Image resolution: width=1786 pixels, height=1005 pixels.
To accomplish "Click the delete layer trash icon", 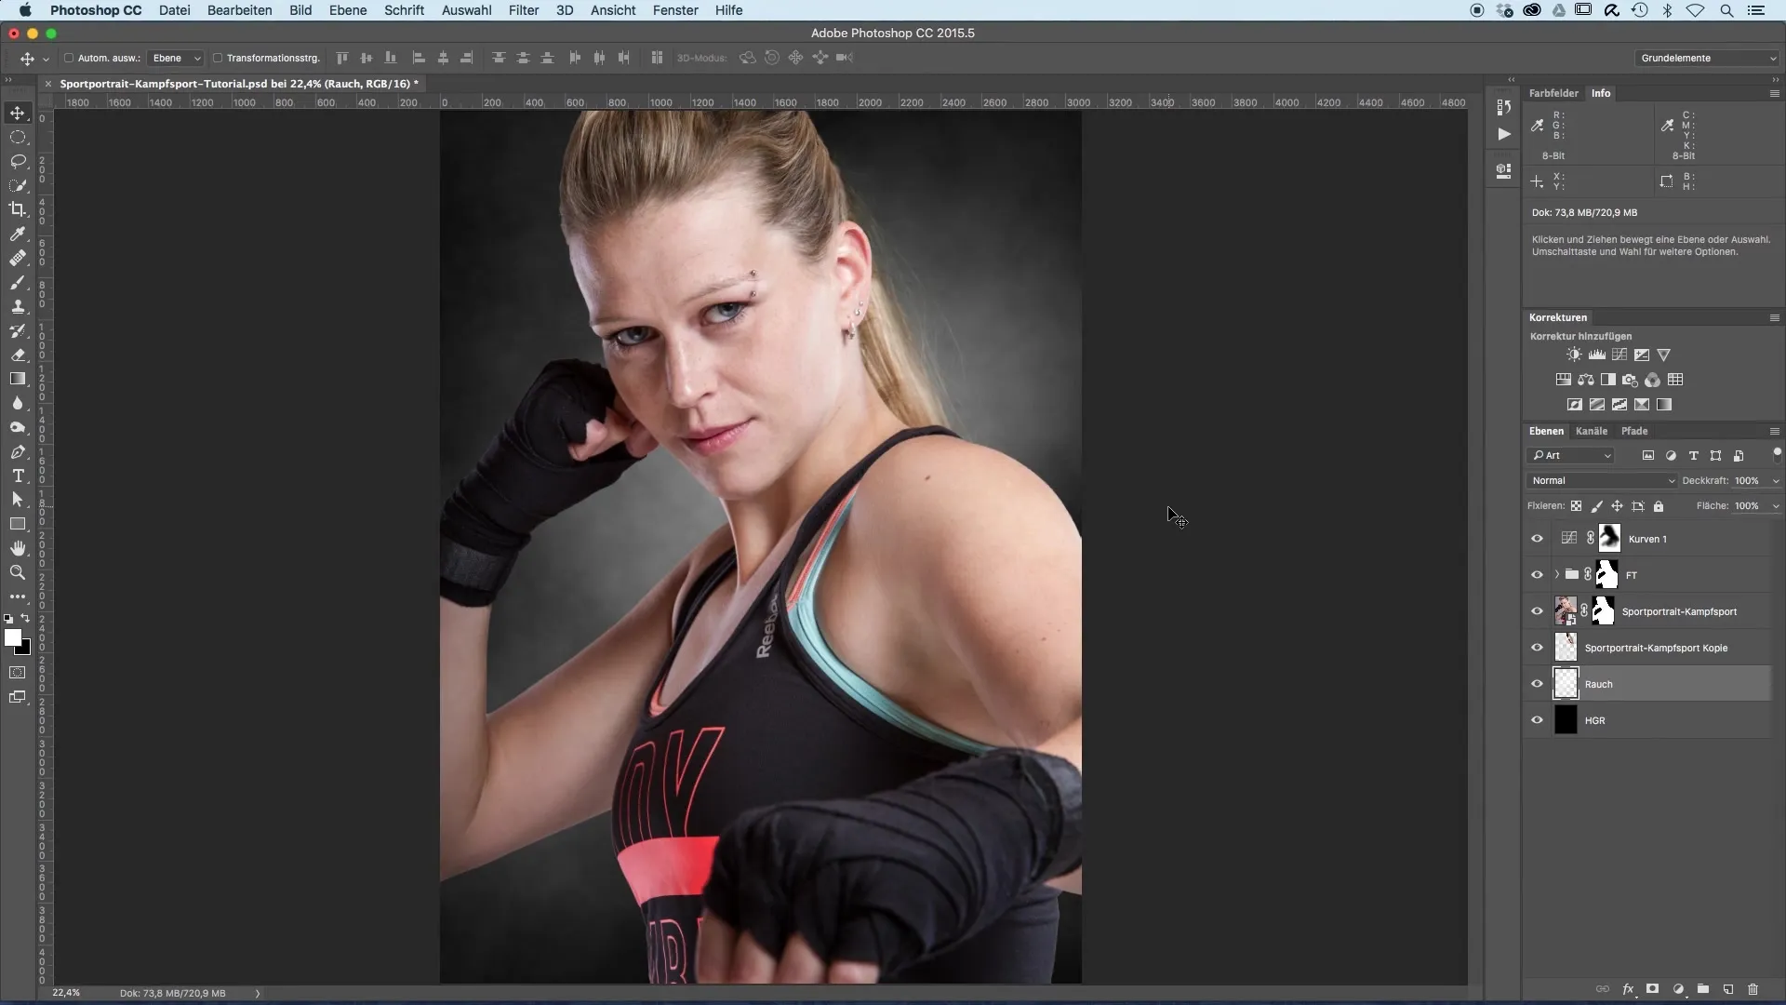I will (x=1753, y=989).
